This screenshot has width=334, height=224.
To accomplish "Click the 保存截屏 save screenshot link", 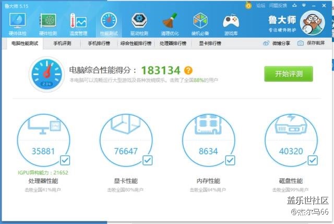I will (x=311, y=43).
